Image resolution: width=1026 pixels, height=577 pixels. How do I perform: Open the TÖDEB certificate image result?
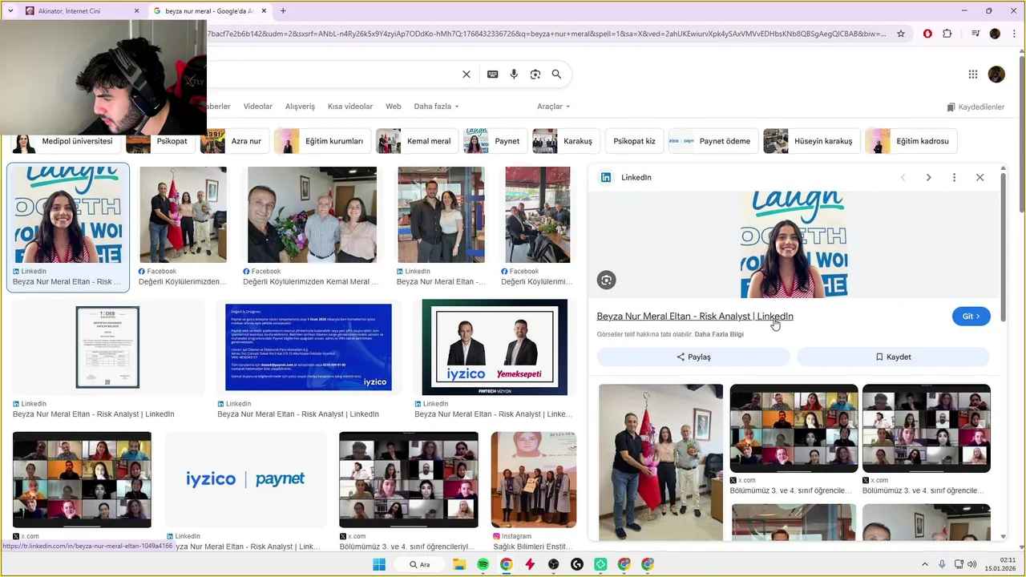107,348
